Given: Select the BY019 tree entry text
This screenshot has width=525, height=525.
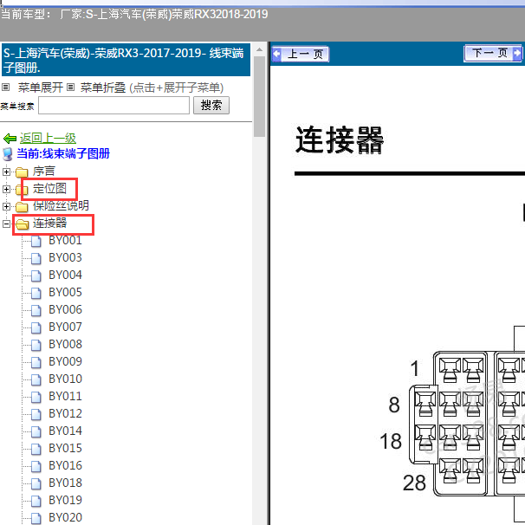Looking at the screenshot, I should click(x=65, y=500).
